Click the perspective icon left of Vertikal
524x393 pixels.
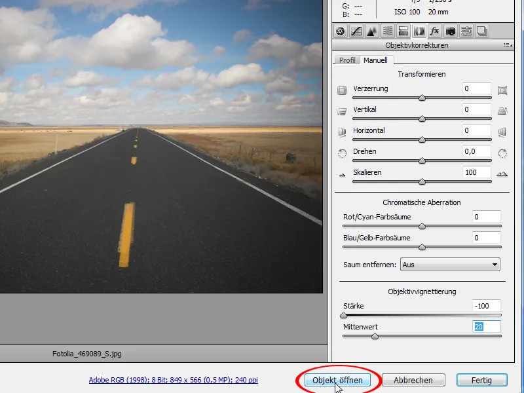[x=341, y=111]
